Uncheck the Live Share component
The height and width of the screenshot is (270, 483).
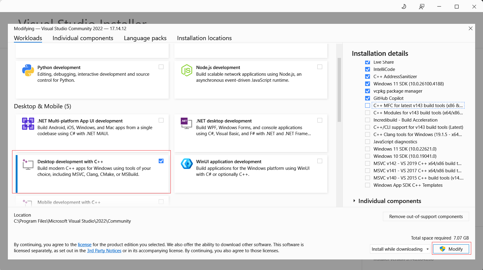coord(368,62)
